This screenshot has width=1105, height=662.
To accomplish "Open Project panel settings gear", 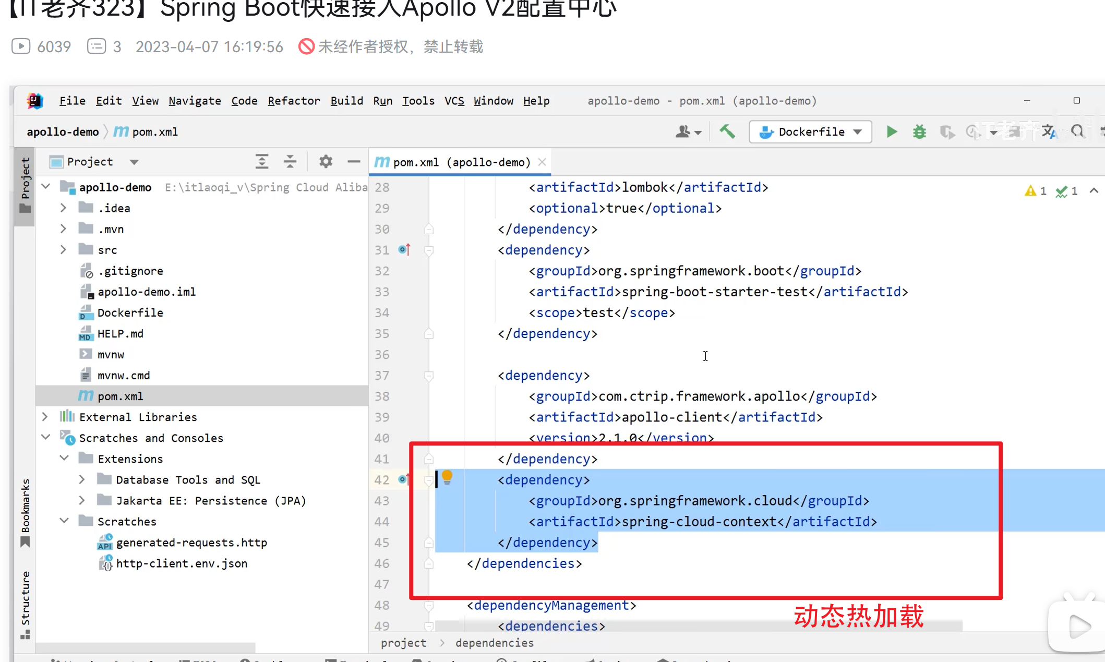I will coord(326,162).
